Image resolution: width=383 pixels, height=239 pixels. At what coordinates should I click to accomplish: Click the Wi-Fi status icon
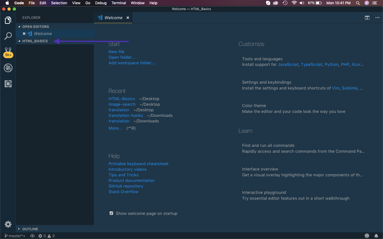point(294,3)
